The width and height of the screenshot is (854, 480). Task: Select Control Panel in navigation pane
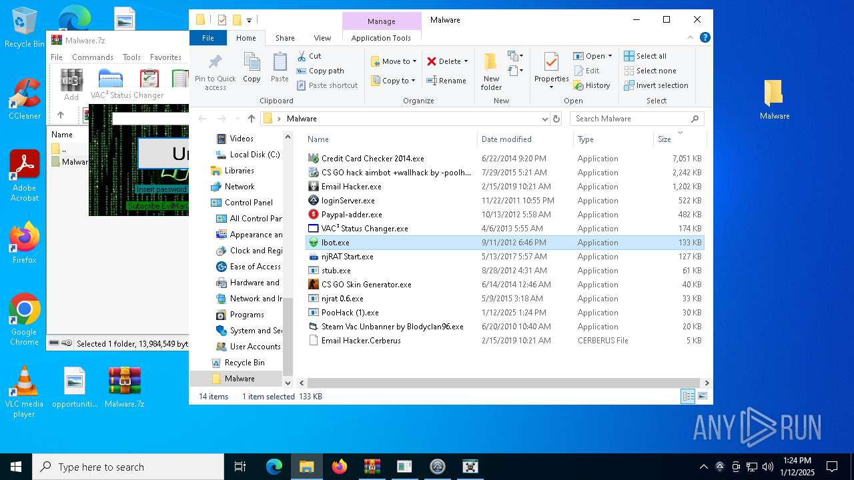(242, 203)
